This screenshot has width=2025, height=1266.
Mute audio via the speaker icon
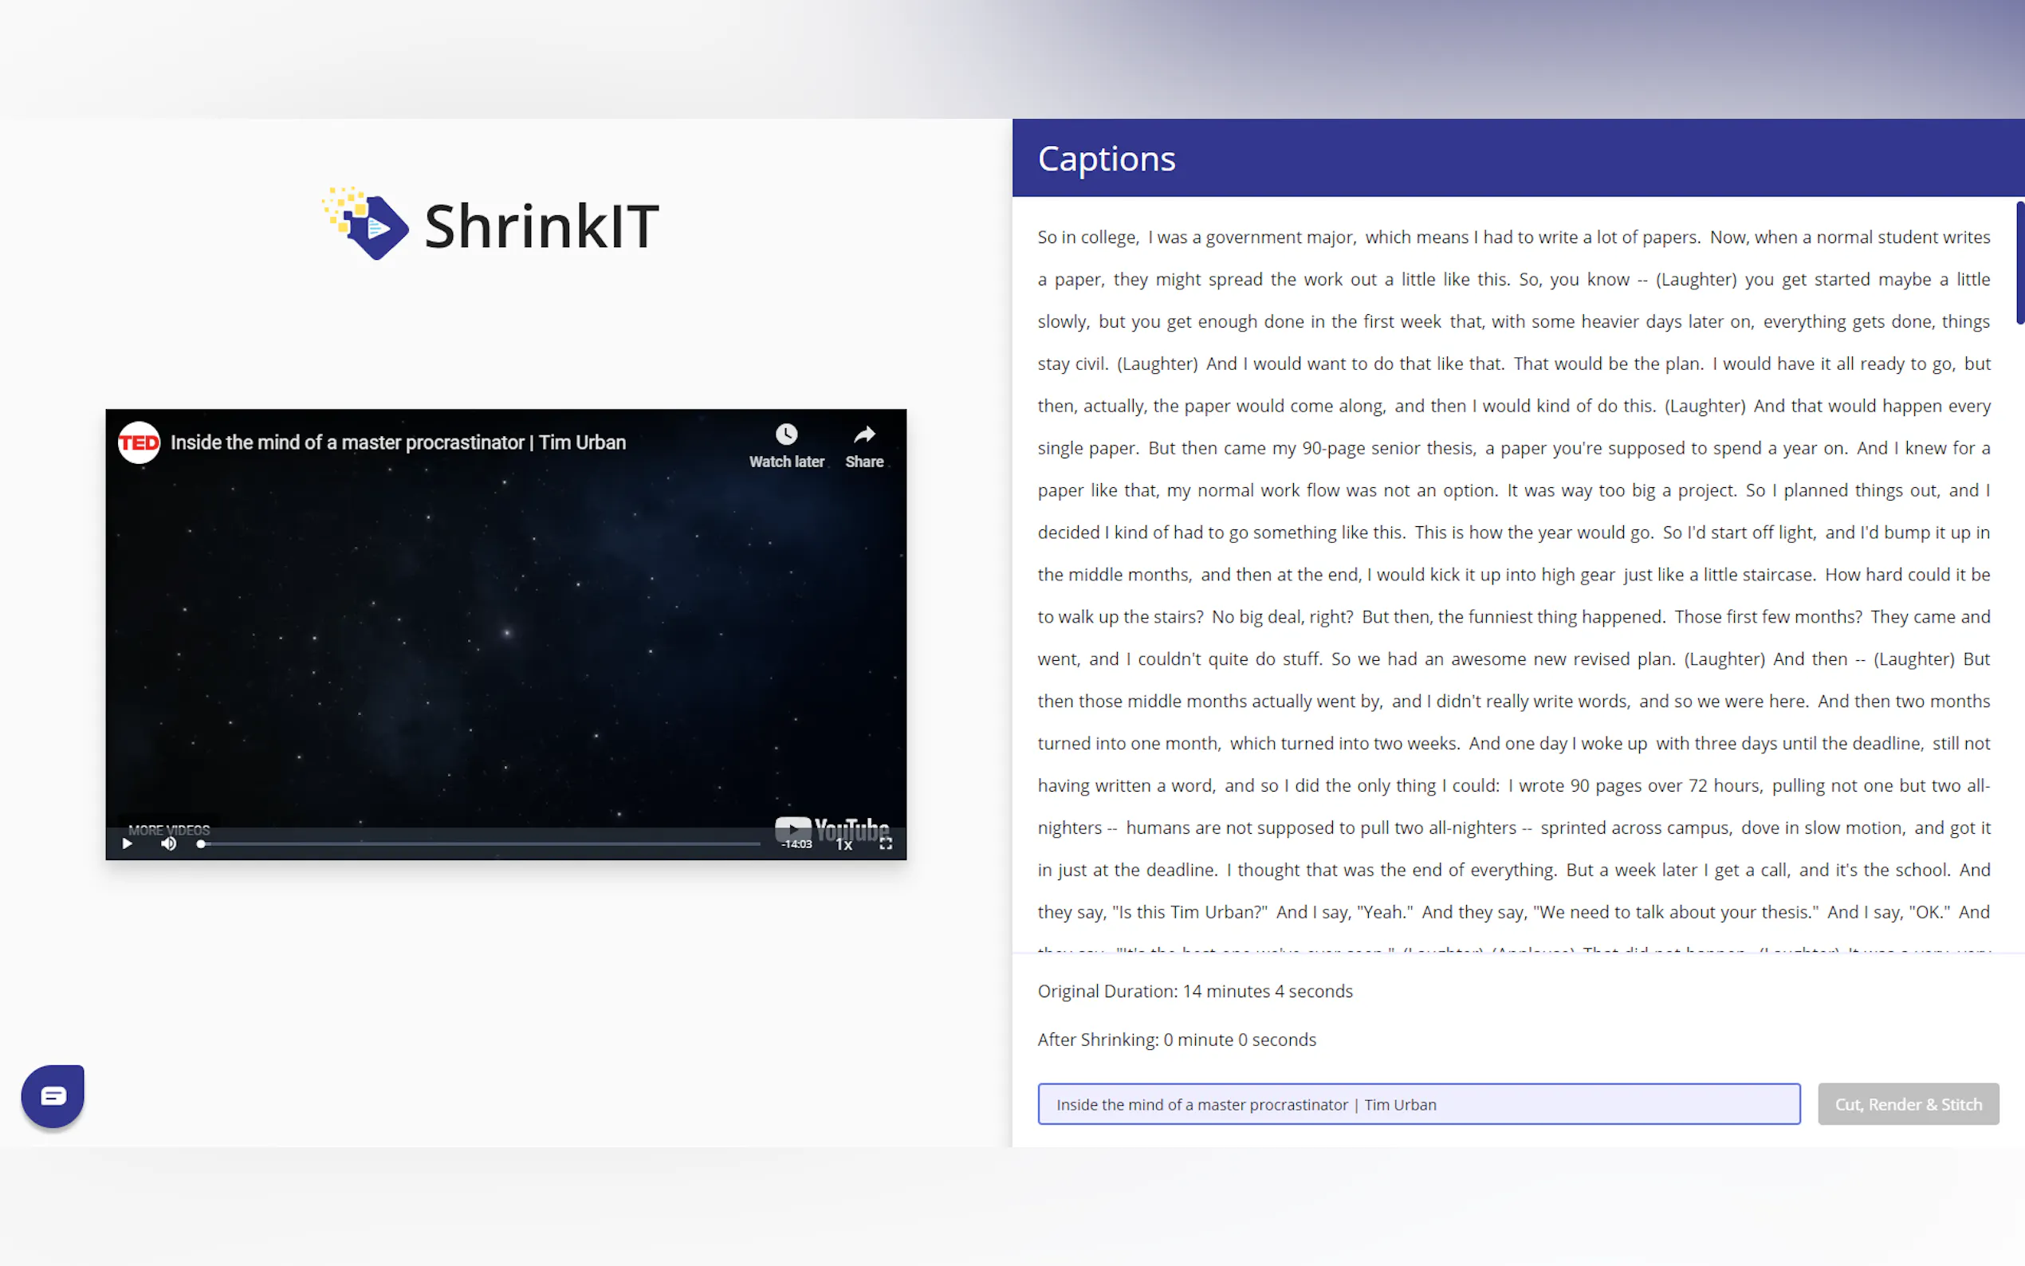(x=168, y=843)
